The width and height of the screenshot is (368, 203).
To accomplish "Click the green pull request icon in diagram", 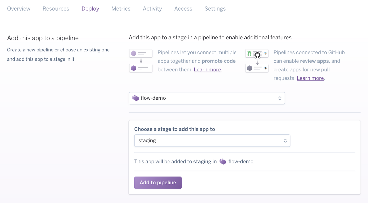I will tap(249, 53).
